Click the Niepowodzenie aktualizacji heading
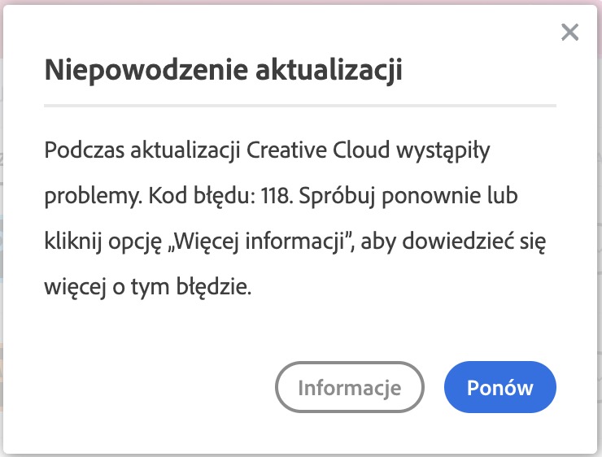 tap(224, 71)
